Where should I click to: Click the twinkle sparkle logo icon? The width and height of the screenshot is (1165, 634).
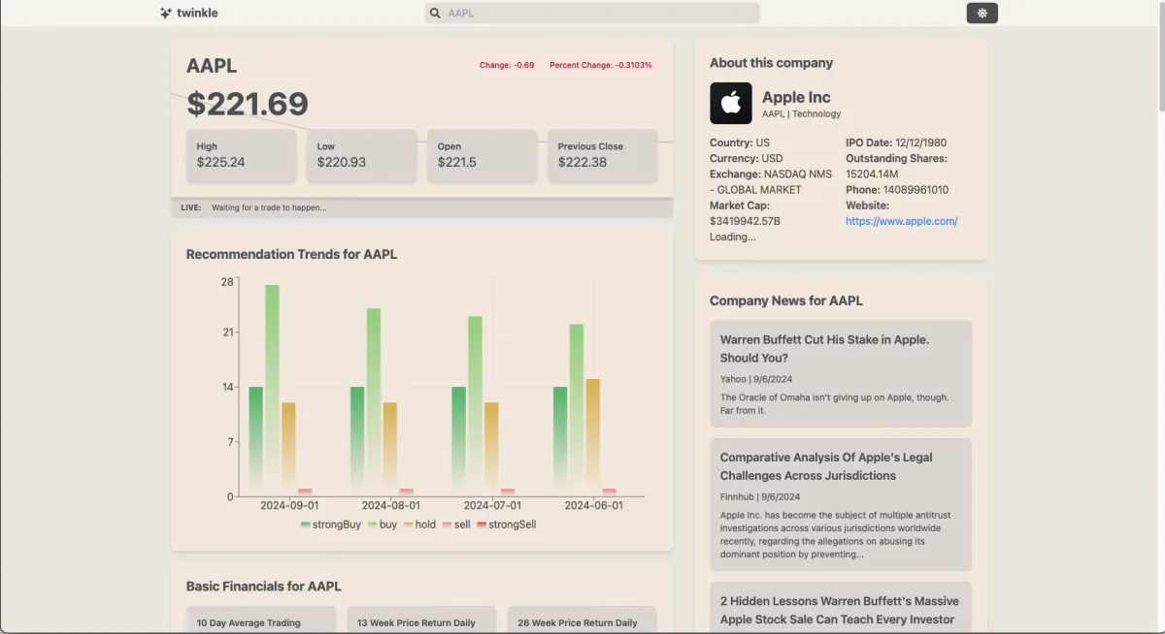coord(166,13)
